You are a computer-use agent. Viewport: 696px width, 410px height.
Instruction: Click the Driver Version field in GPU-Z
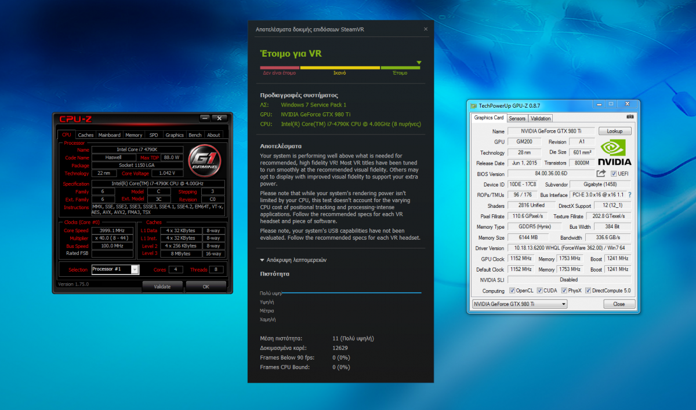point(569,248)
